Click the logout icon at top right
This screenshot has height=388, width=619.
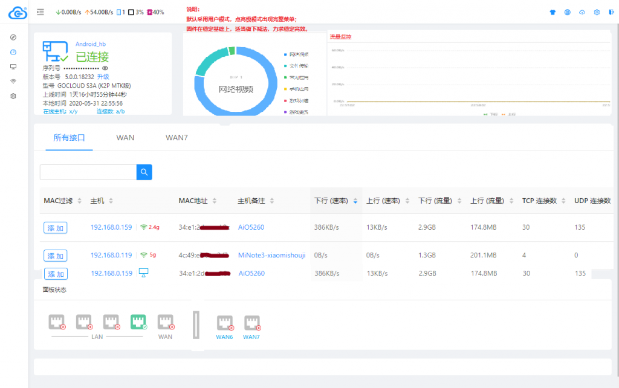click(611, 12)
